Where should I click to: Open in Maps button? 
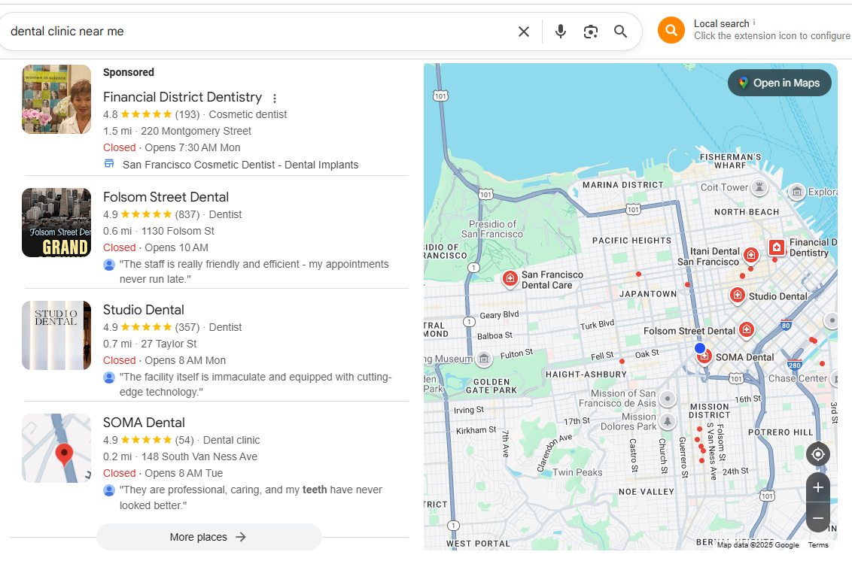779,83
